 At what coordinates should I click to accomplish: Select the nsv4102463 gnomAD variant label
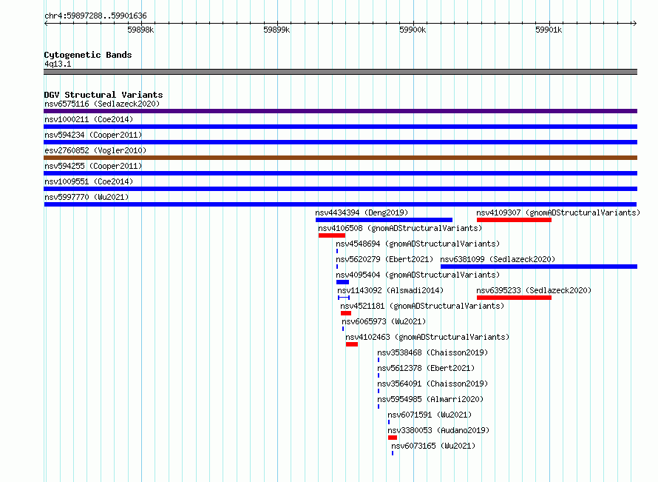427,337
